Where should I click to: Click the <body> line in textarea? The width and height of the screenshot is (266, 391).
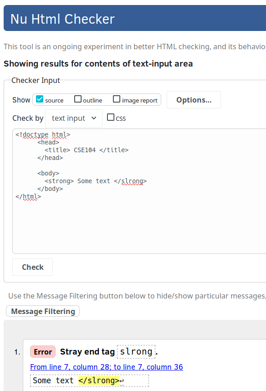pos(48,173)
